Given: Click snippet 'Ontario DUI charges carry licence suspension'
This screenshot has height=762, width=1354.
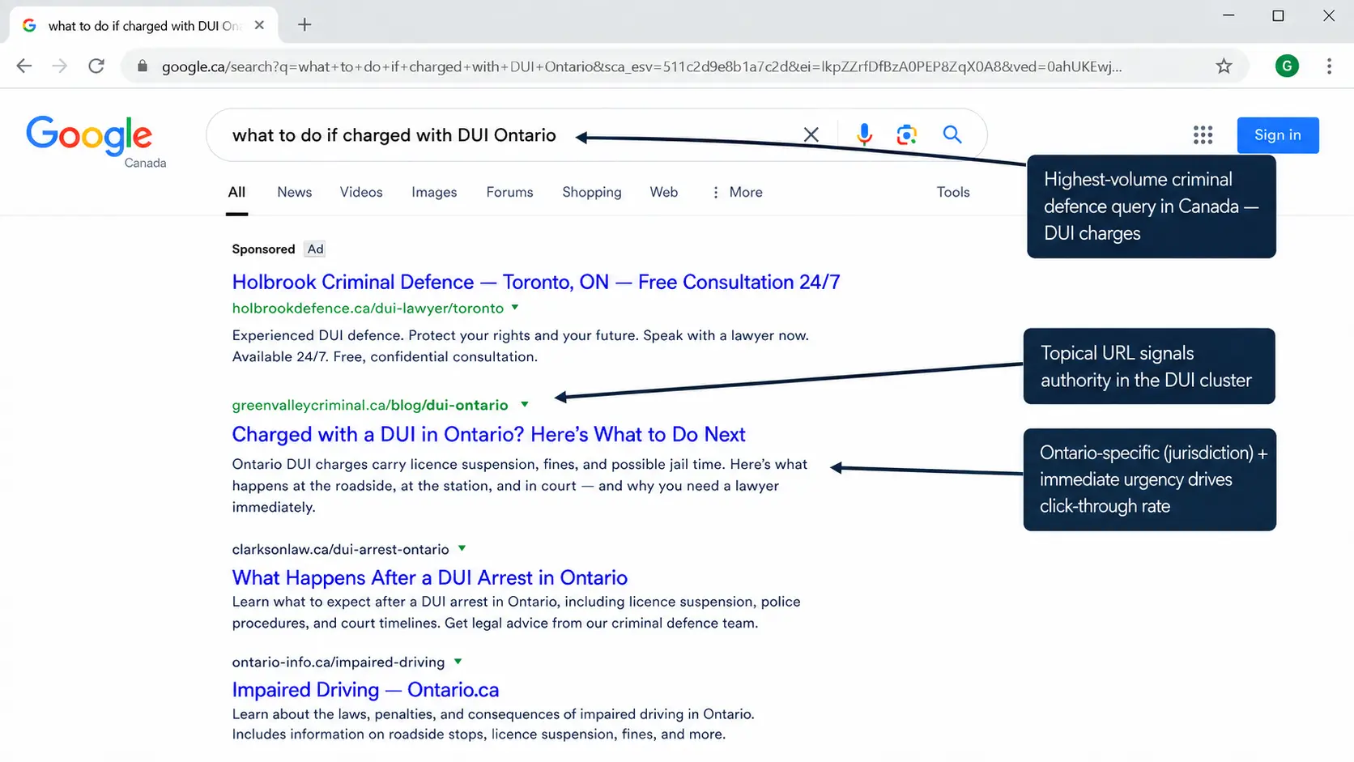Looking at the screenshot, I should pos(520,486).
